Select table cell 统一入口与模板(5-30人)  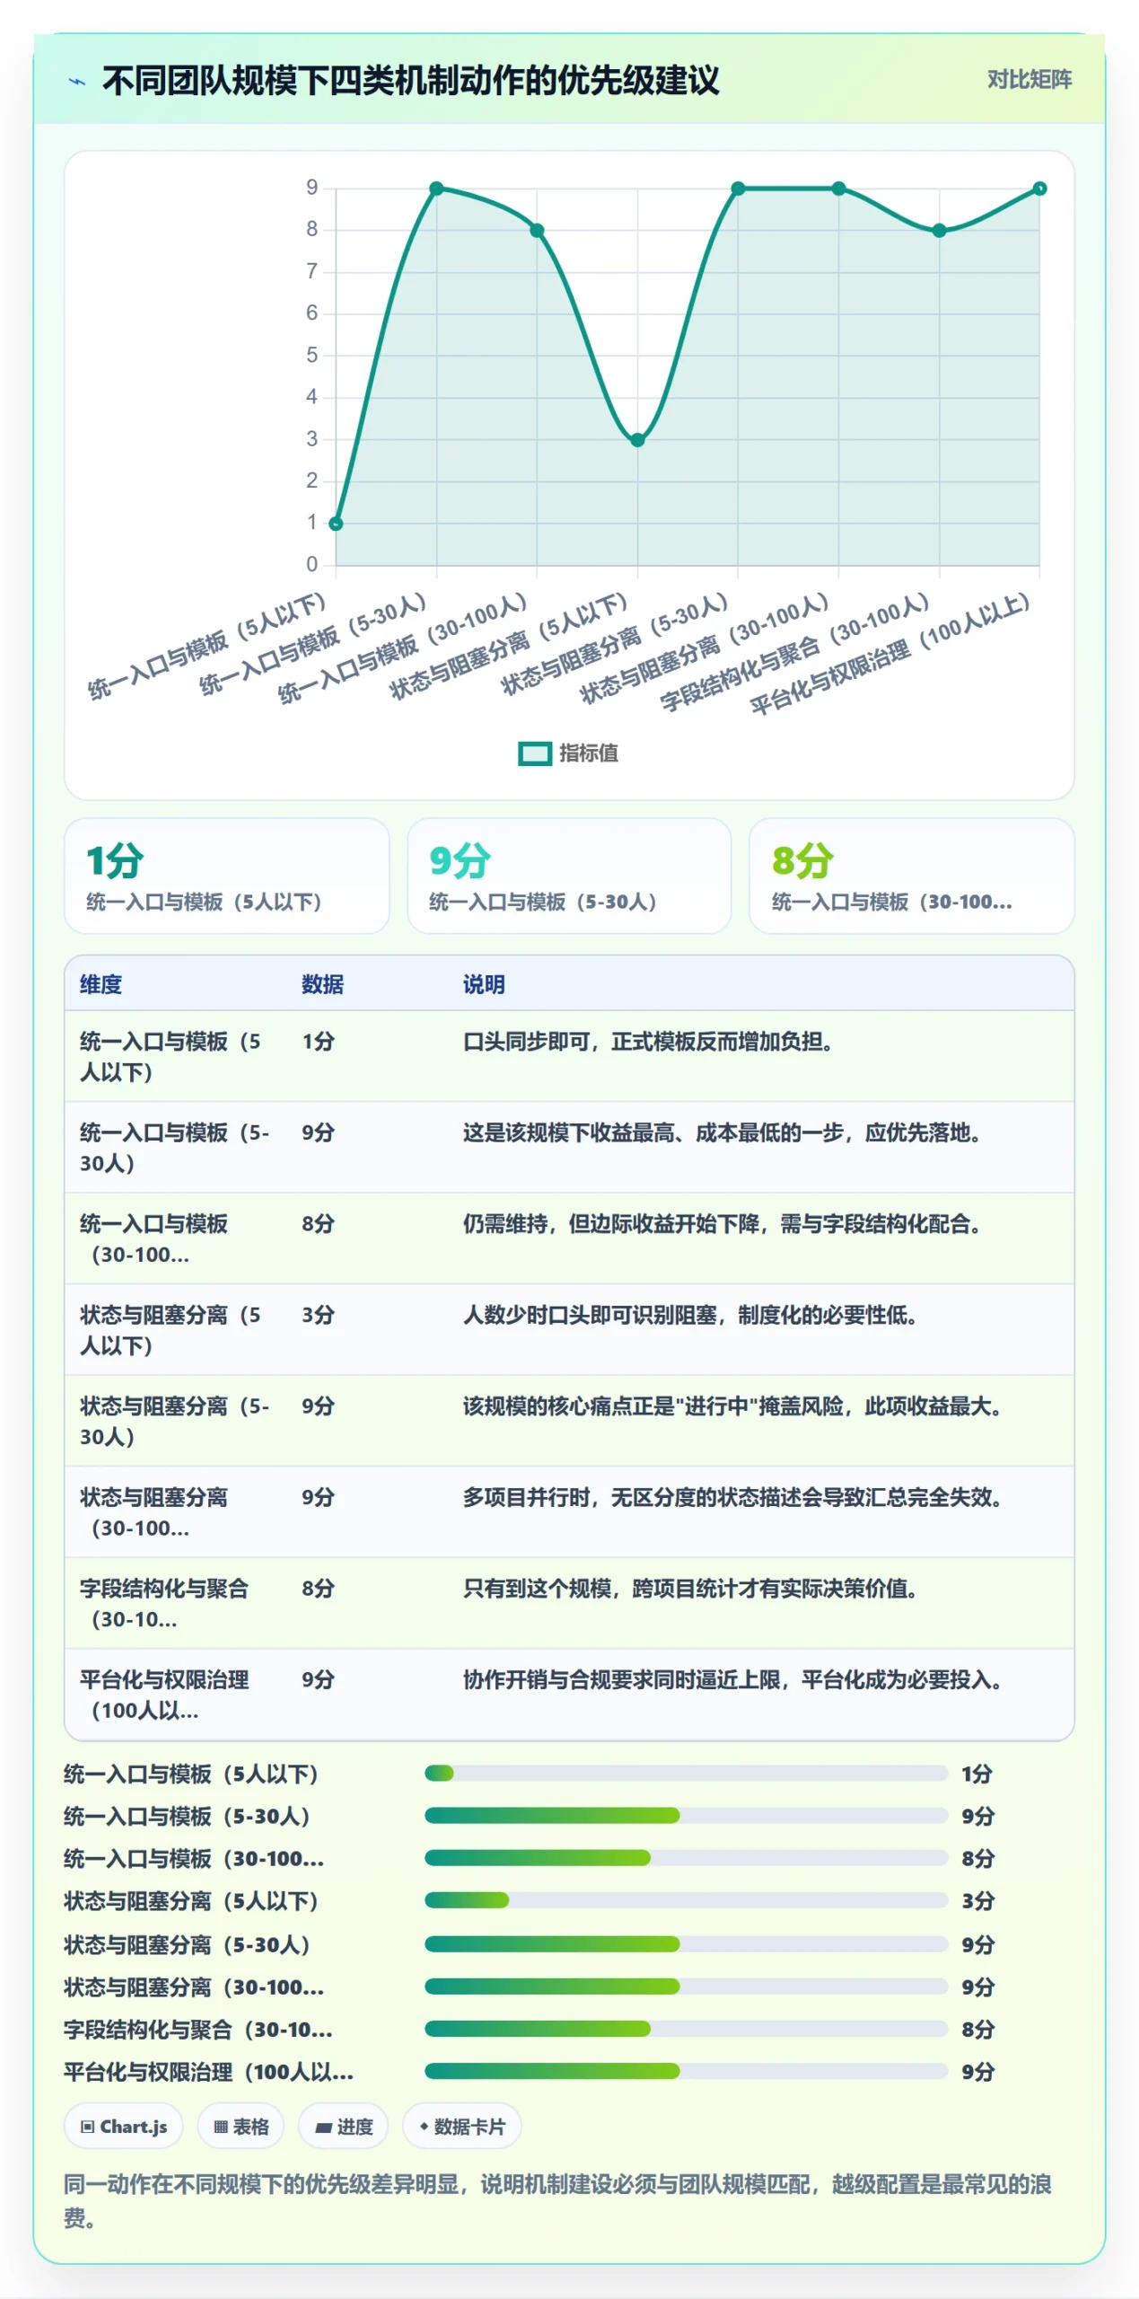175,1148
